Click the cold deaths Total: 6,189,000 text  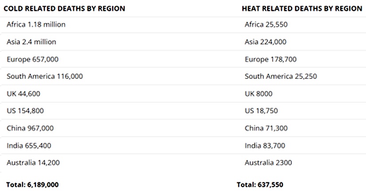(x=32, y=185)
